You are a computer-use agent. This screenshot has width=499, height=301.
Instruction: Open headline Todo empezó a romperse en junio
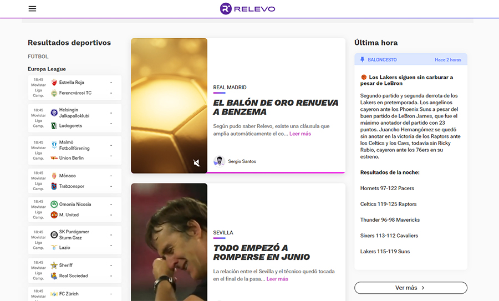(262, 252)
